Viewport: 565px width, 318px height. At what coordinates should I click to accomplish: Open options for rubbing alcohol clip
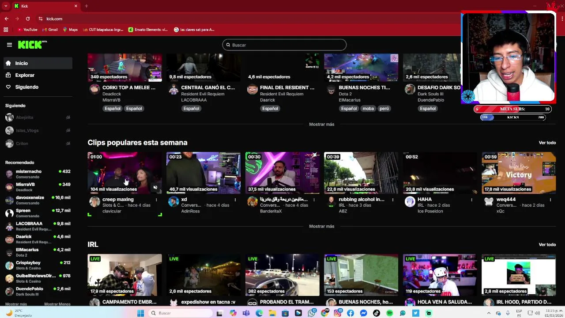[x=393, y=200]
